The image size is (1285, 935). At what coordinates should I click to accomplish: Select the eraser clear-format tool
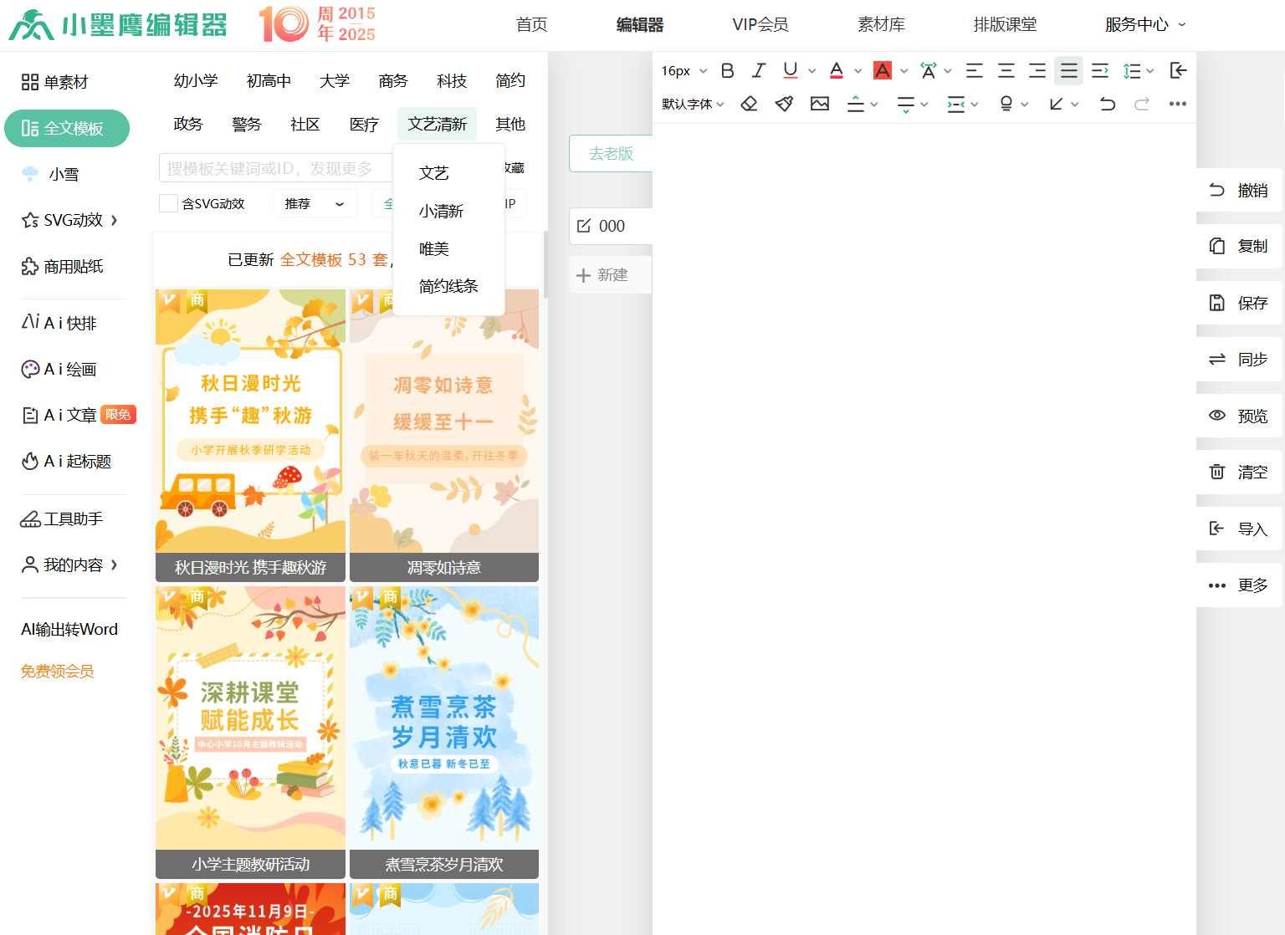[749, 104]
